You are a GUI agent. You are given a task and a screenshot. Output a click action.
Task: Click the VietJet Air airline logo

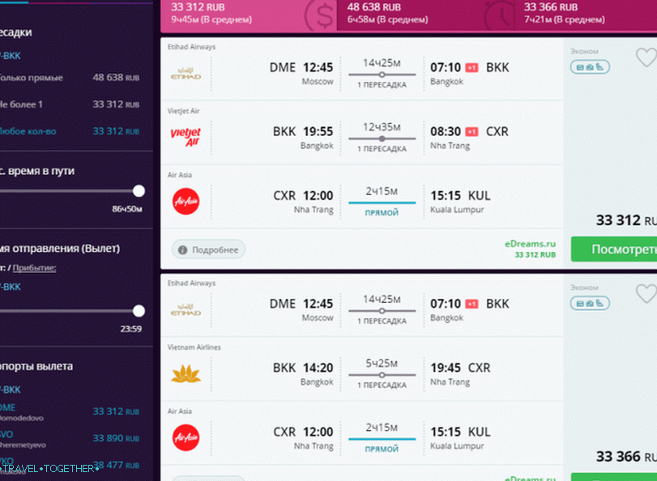(x=186, y=136)
